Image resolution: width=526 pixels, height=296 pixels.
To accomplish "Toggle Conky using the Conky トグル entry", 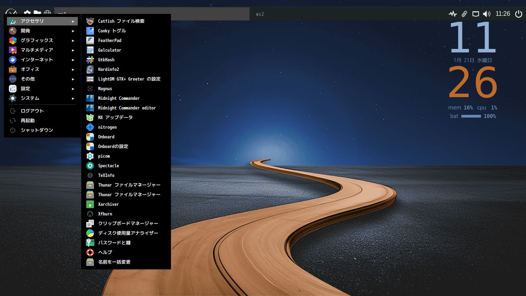I will [x=112, y=31].
